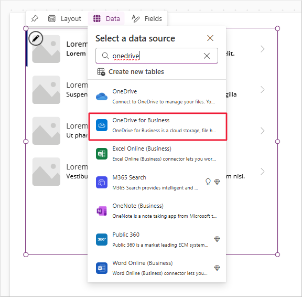This screenshot has height=297, width=302.
Task: Click the OneDrive cloud icon
Action: pos(102,97)
